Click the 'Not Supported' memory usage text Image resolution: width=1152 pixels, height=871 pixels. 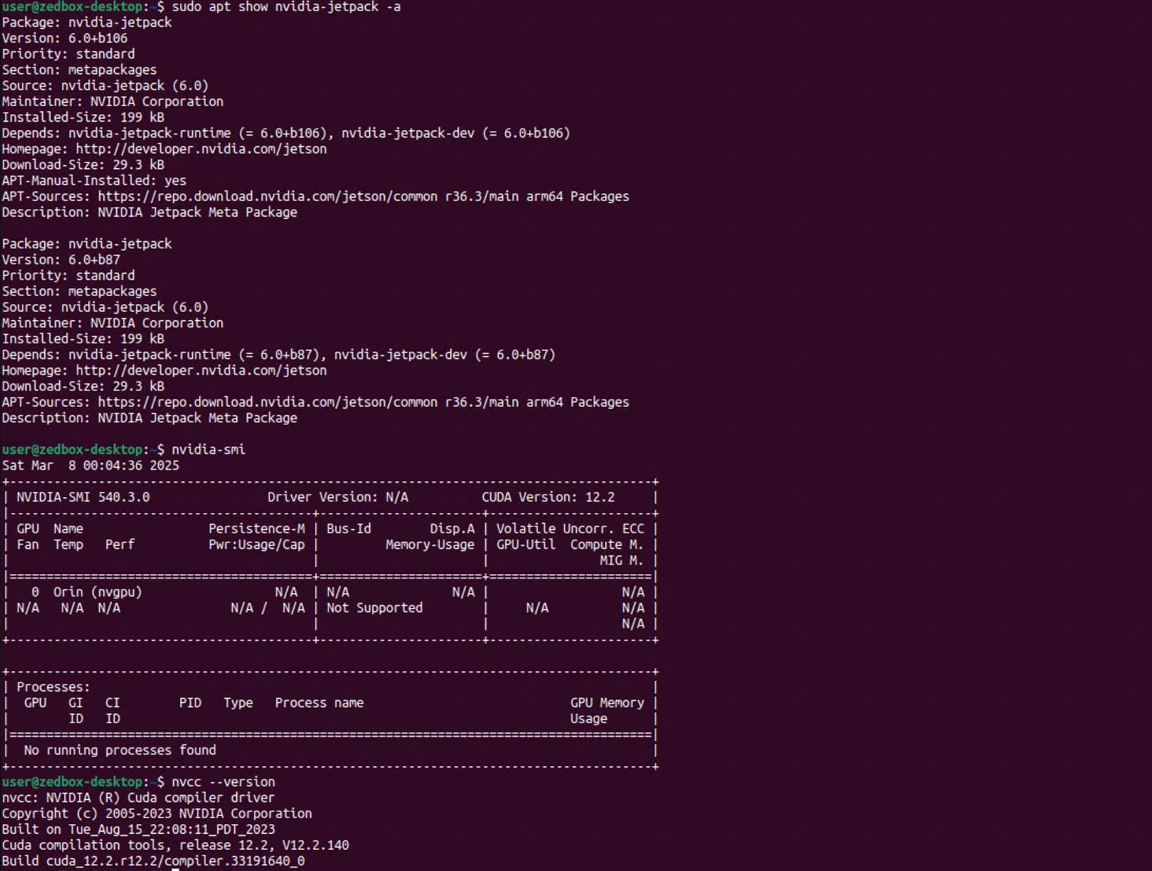pyautogui.click(x=374, y=608)
